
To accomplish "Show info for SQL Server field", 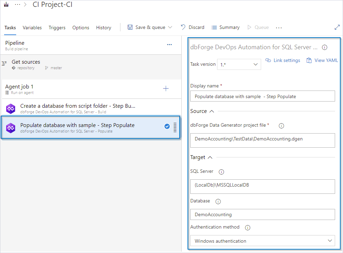I will tap(221, 172).
